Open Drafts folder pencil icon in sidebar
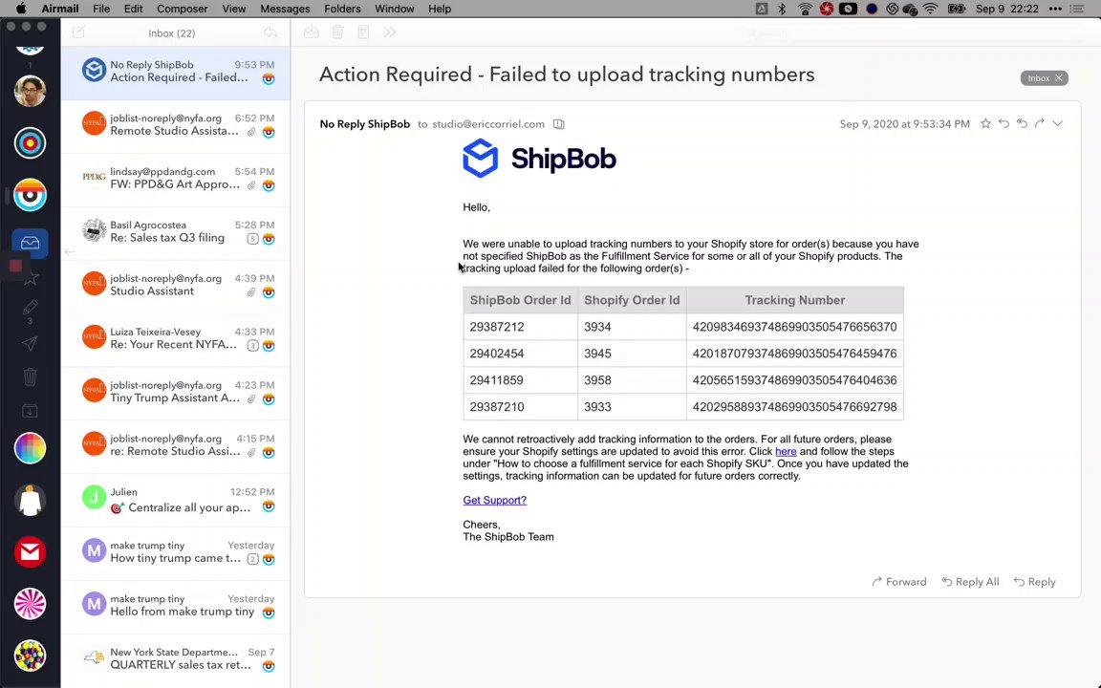 tap(31, 308)
